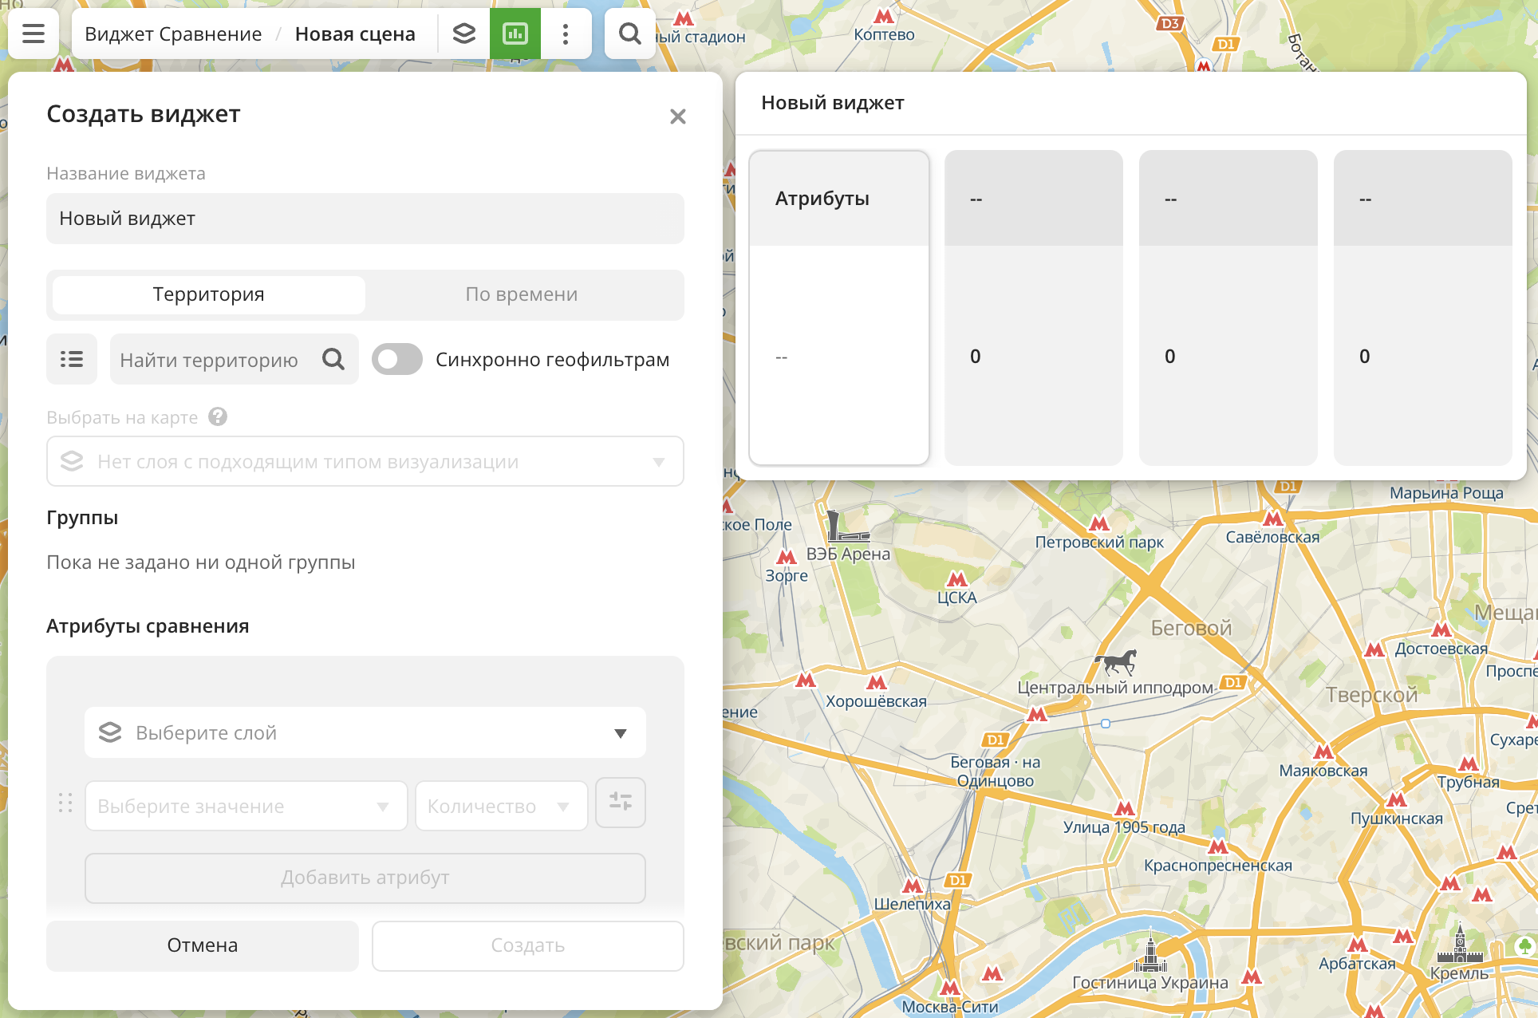Open the Количество aggregation dropdown
The image size is (1538, 1018).
(x=500, y=806)
